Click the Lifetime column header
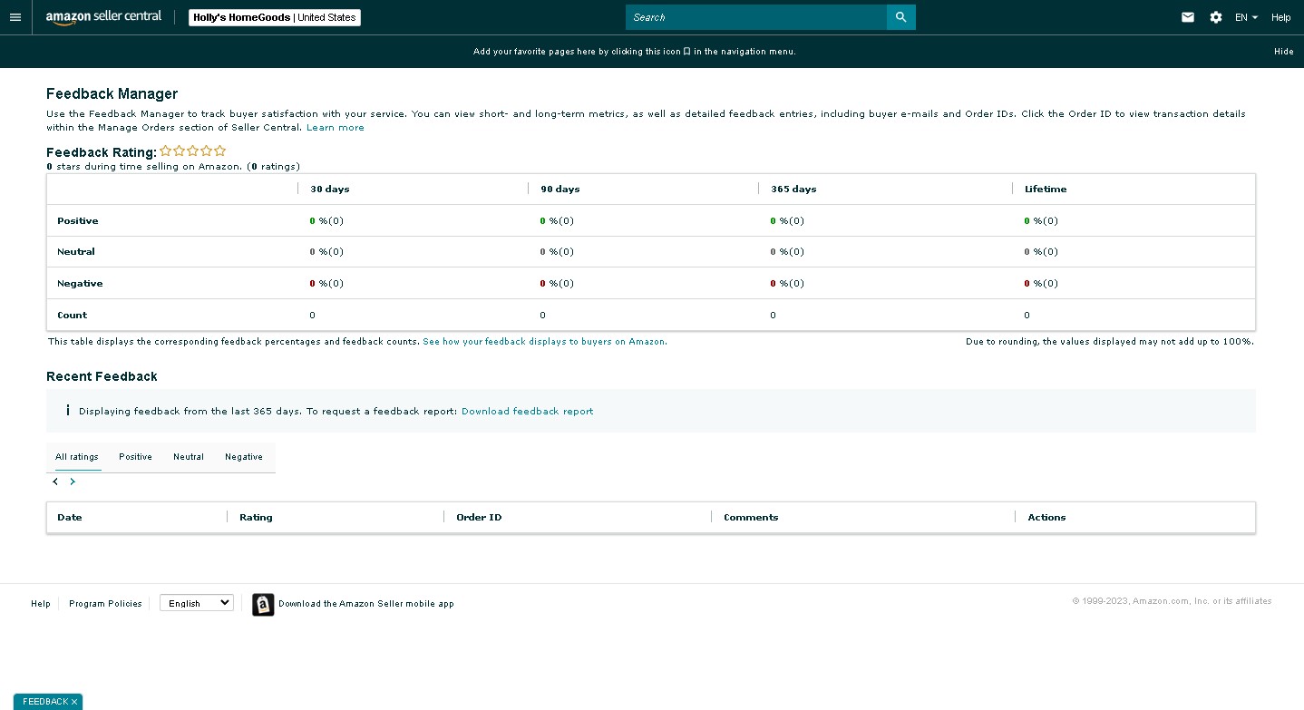Screen dimensions: 1304x710 (x=1046, y=190)
